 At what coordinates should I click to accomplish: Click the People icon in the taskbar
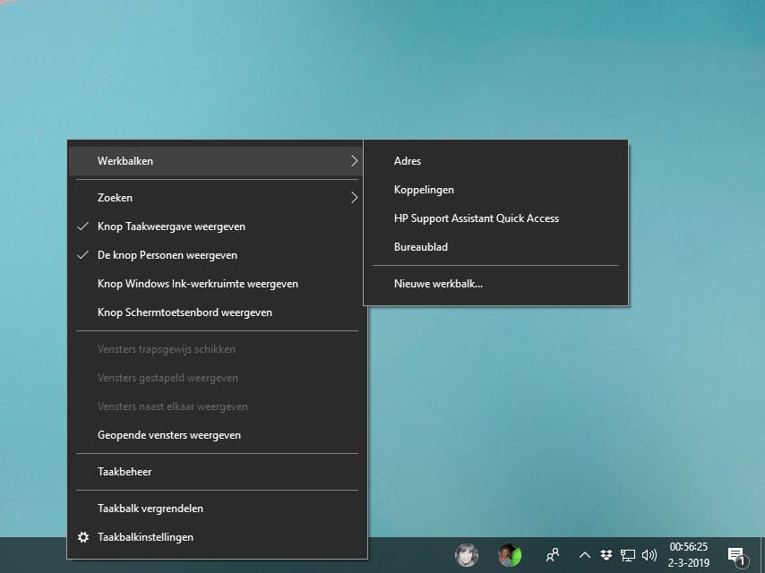coord(553,555)
